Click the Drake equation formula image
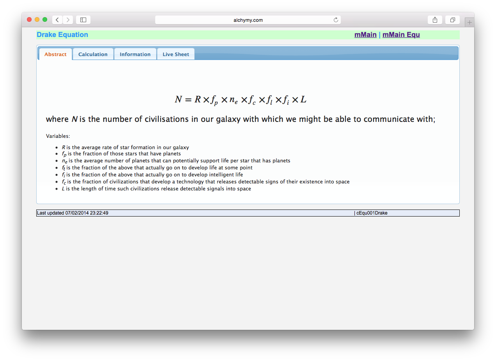This screenshot has width=496, height=361. coord(241,99)
